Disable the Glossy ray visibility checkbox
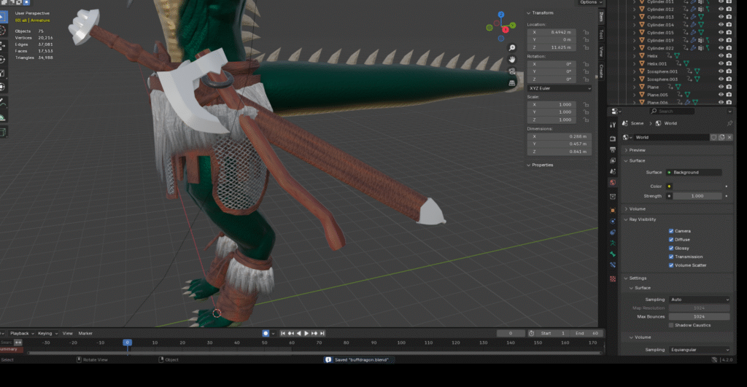The image size is (747, 387). (671, 249)
